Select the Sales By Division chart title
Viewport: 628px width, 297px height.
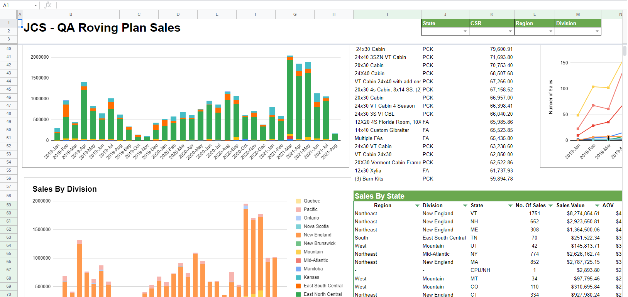[x=65, y=189]
